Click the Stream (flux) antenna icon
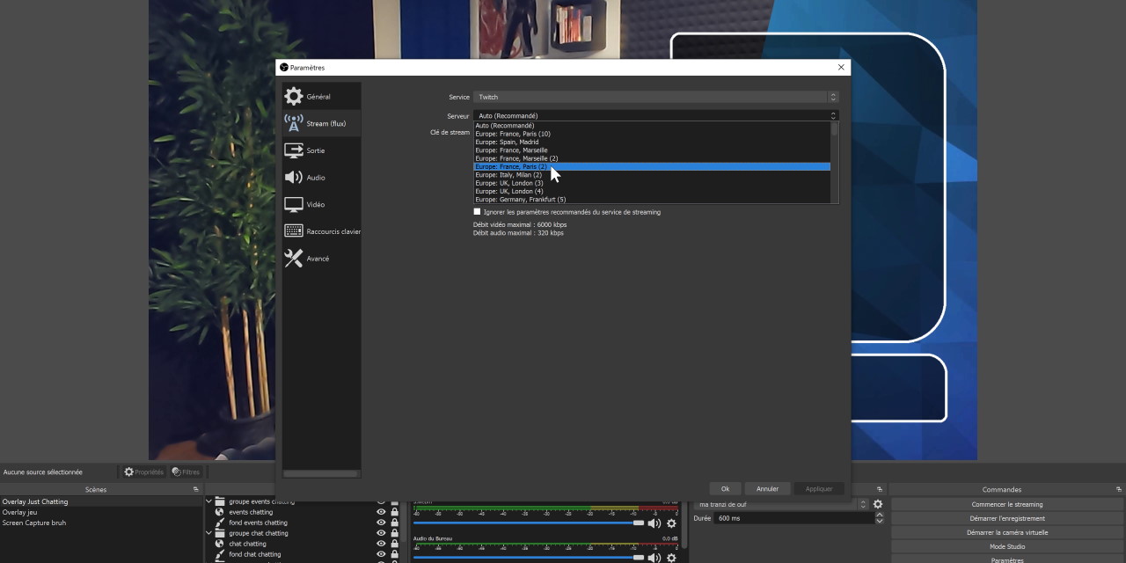The image size is (1126, 563). pos(294,123)
